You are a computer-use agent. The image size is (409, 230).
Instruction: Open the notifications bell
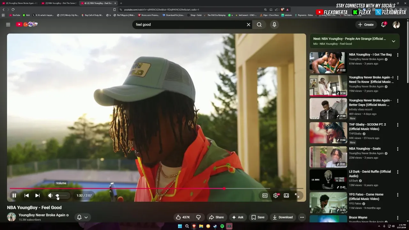click(383, 25)
